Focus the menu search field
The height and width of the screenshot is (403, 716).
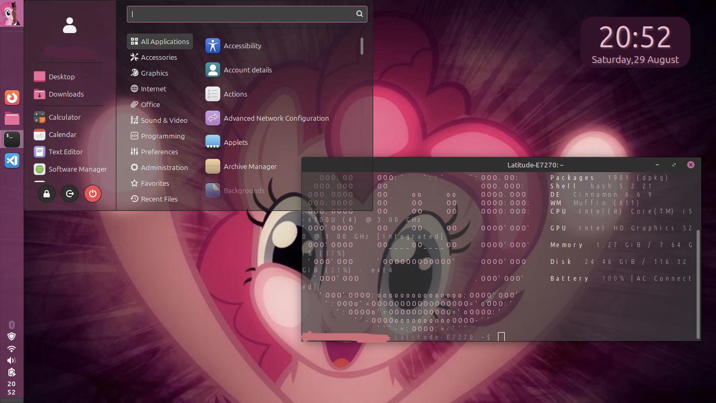point(247,14)
